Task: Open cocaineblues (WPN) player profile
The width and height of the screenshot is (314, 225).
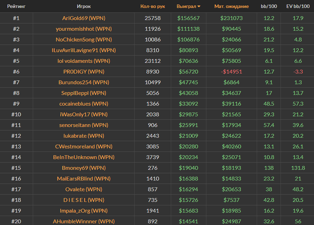Action: pyautogui.click(x=83, y=104)
